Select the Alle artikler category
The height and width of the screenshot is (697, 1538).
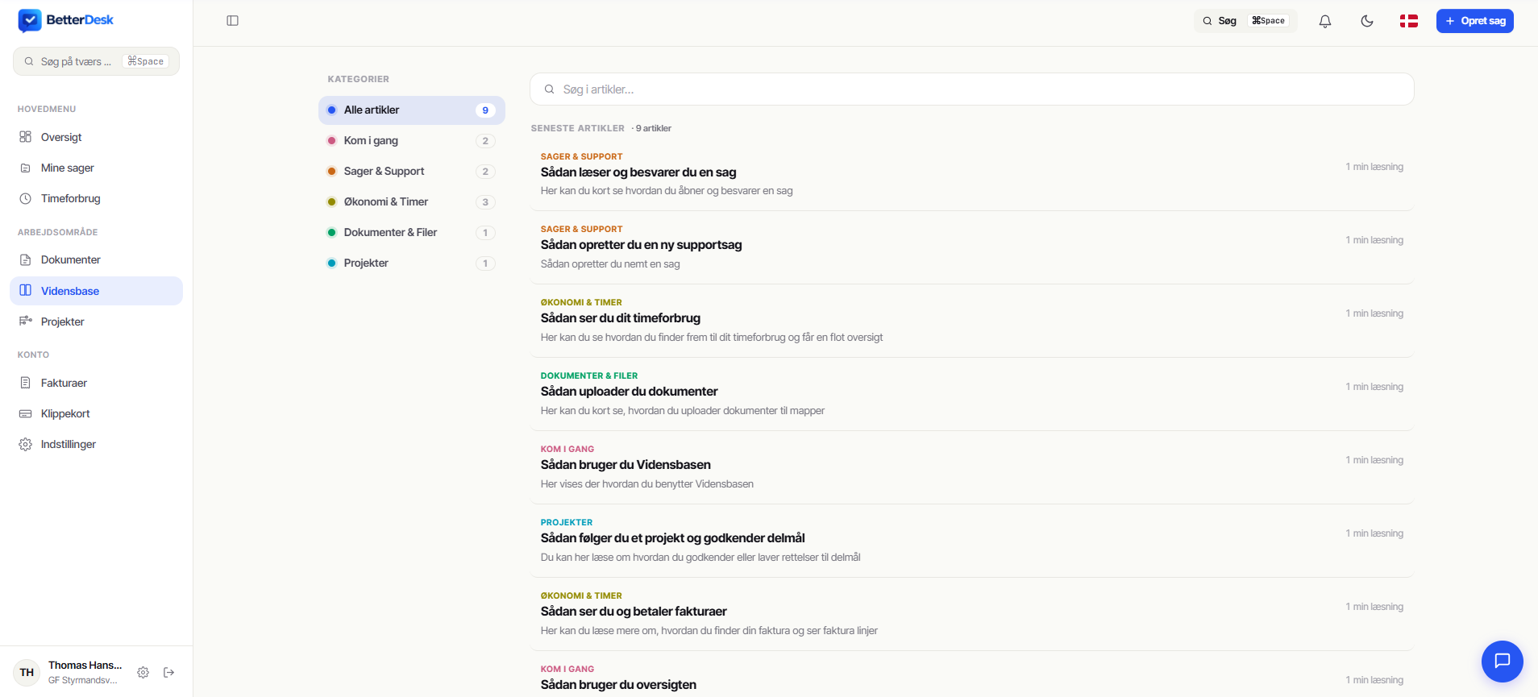point(412,110)
